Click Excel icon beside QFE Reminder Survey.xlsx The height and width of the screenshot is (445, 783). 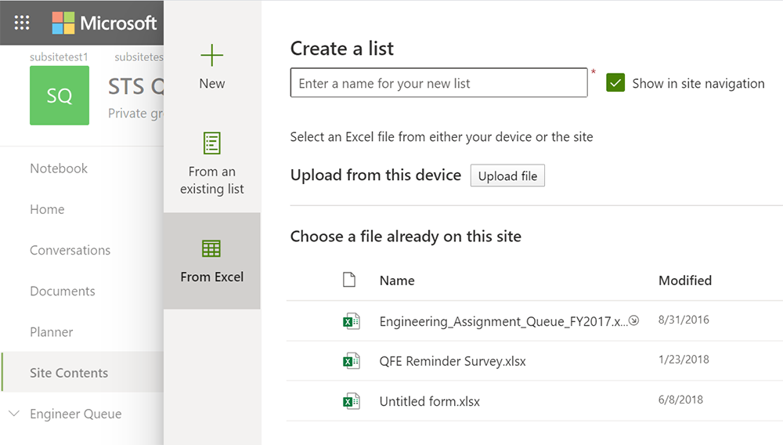tap(351, 361)
